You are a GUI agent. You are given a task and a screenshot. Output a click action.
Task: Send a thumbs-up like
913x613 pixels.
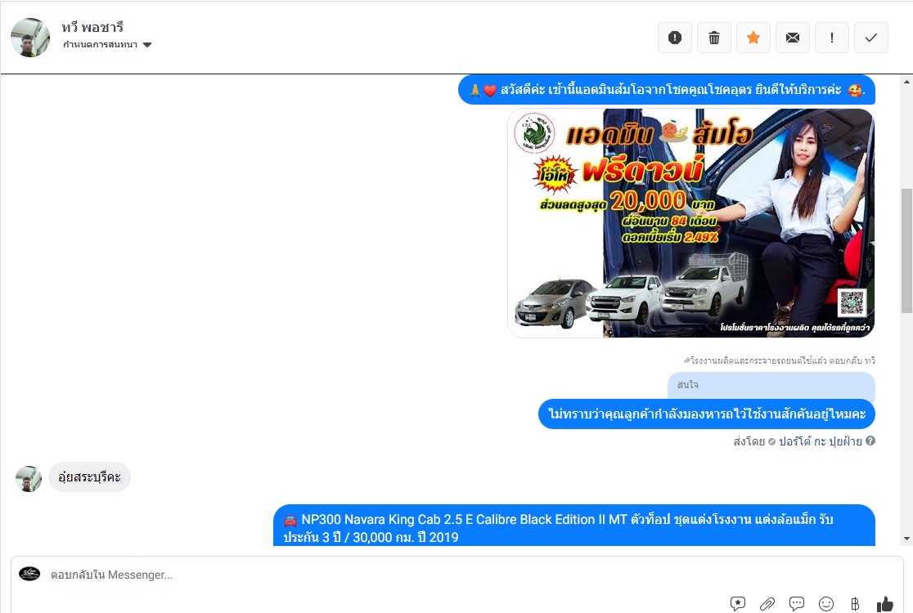pos(884,604)
